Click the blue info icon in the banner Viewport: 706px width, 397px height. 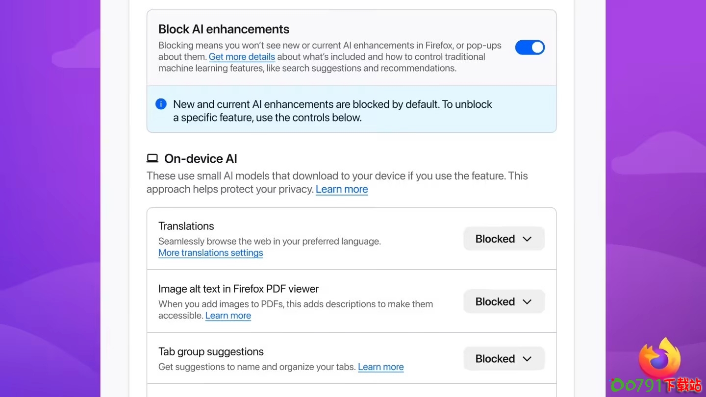point(161,104)
